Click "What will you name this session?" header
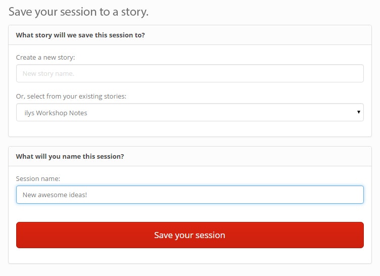This screenshot has height=276, width=380. tap(70, 156)
